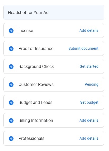Choose Get started for Background Check
109x151 pixels.
89,66
